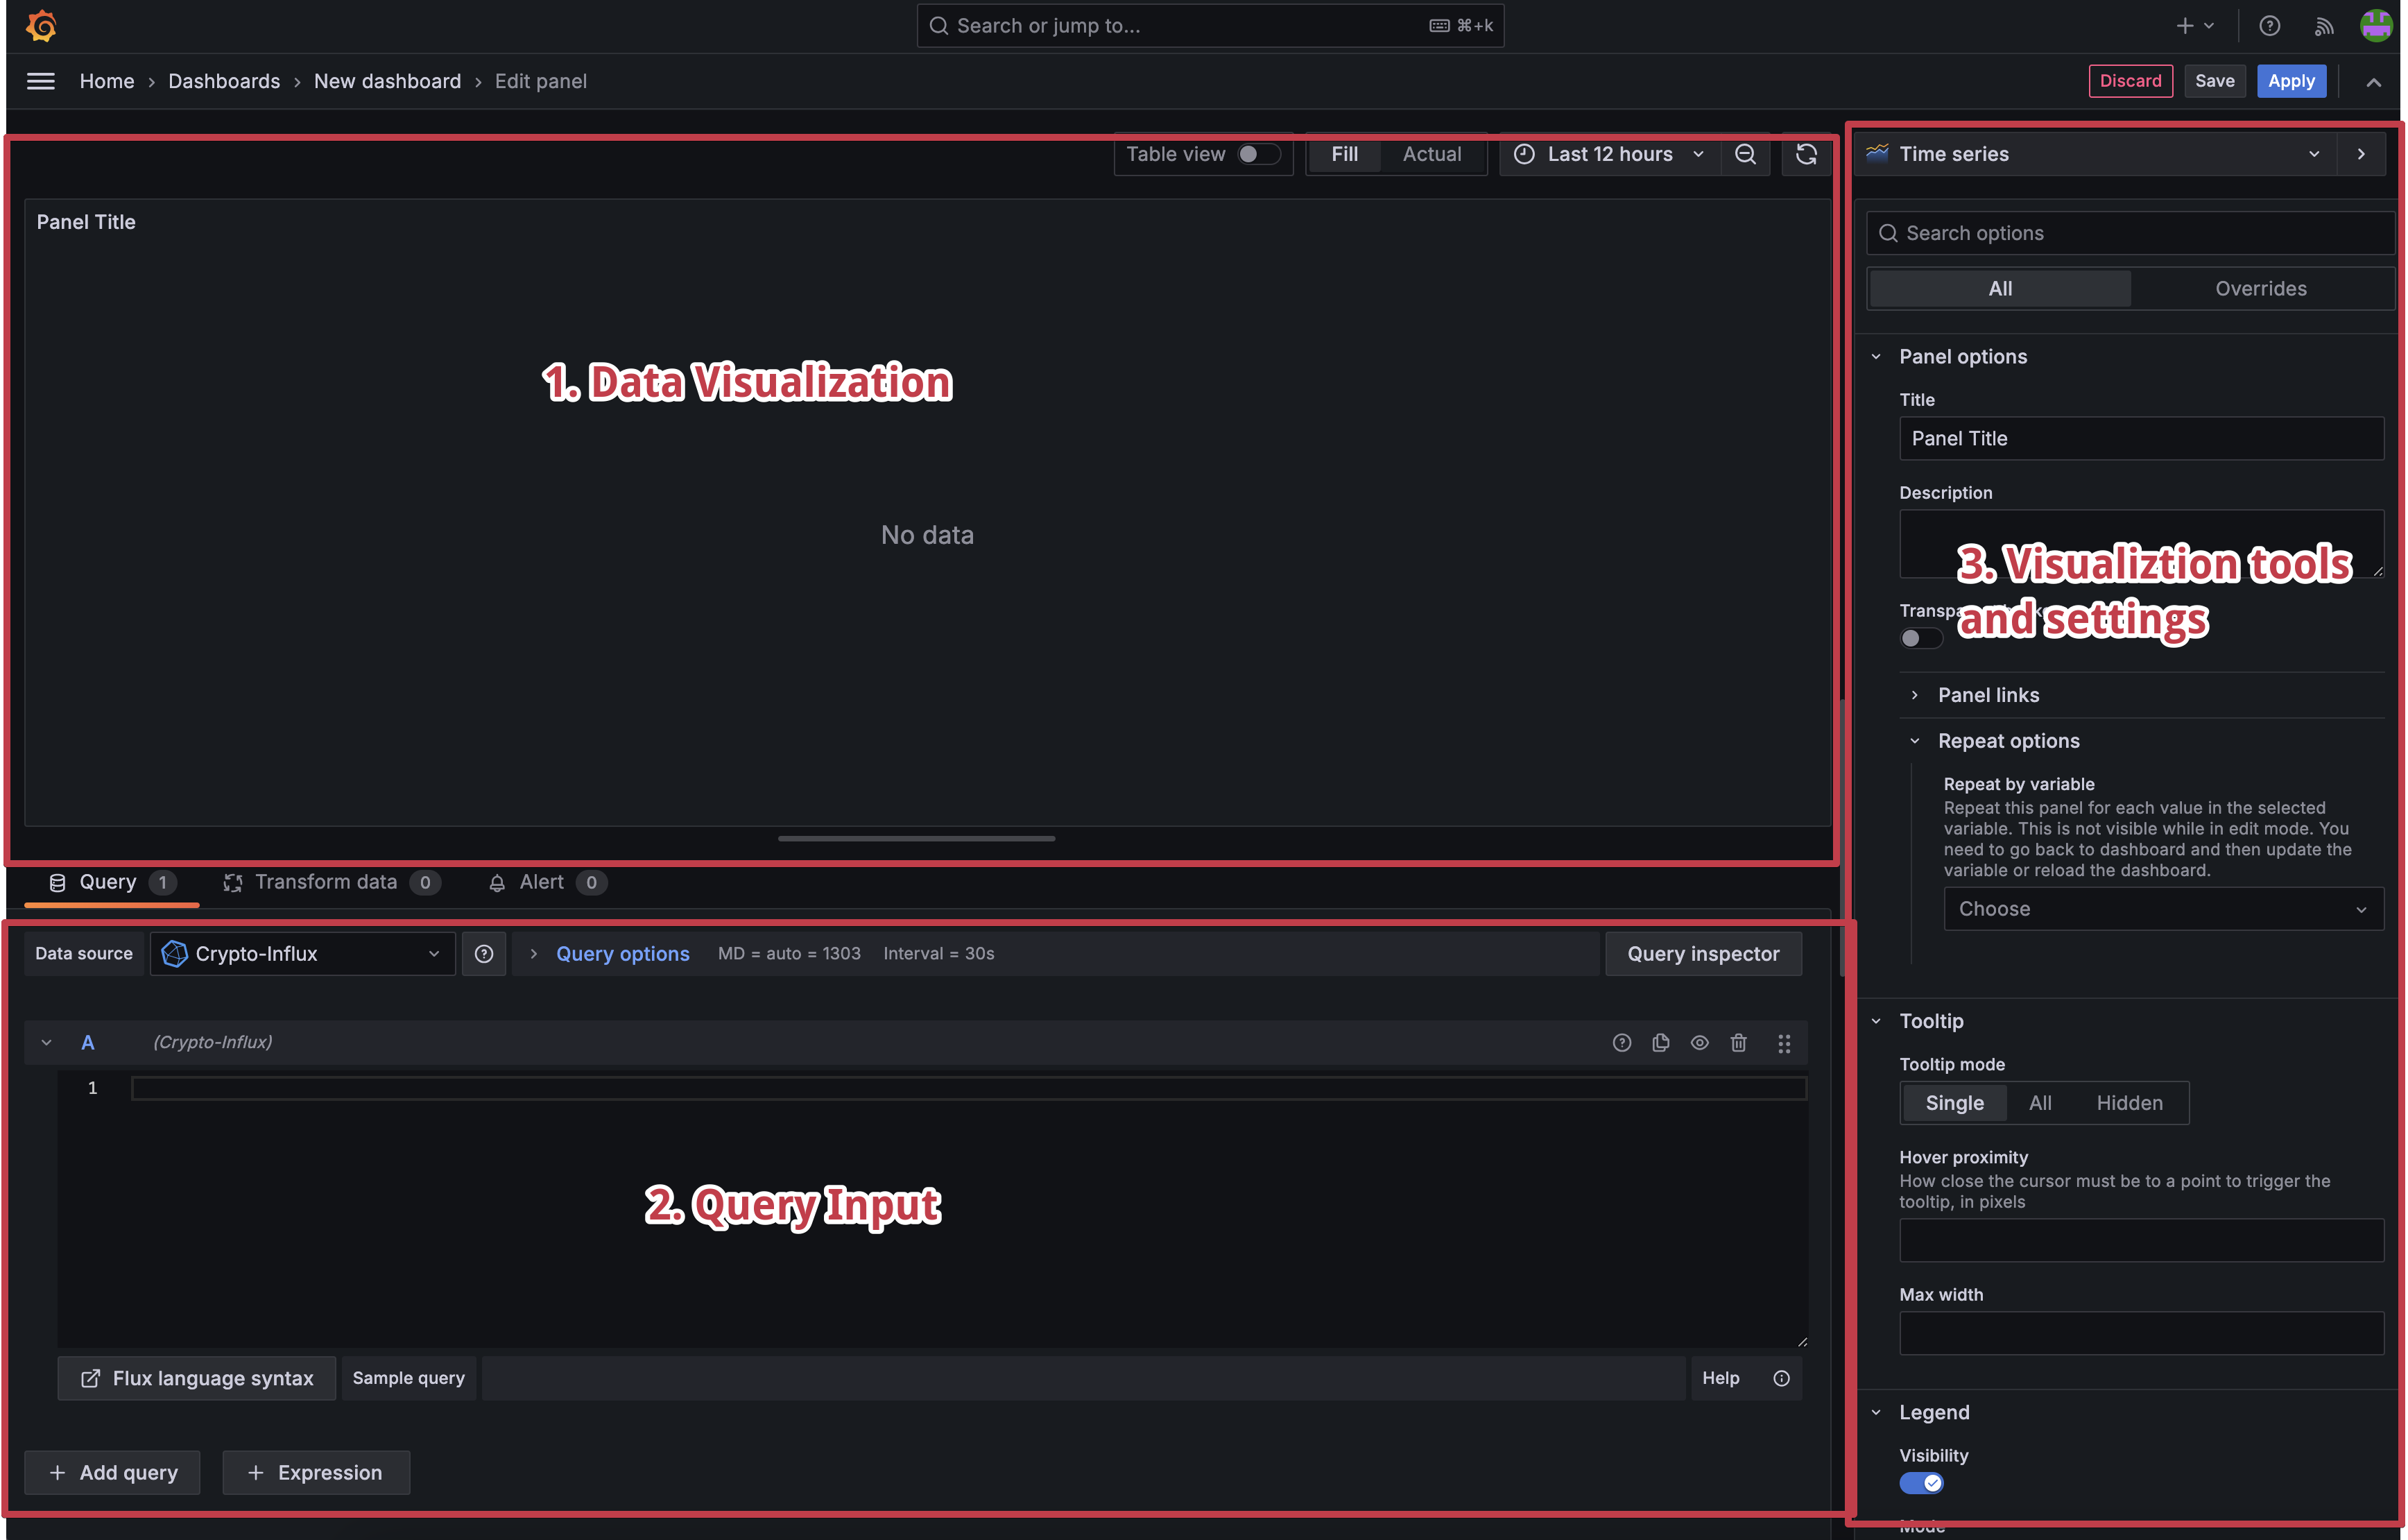
Task: Open data source help icon button
Action: pos(484,954)
